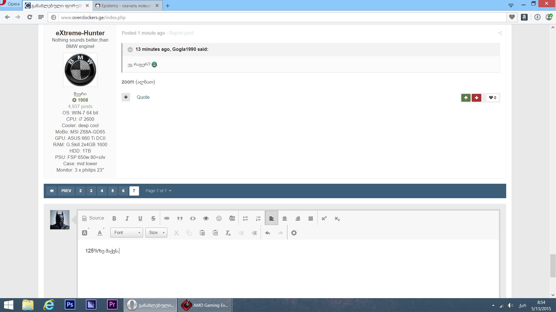Insert a bulleted list
The width and height of the screenshot is (556, 312).
(x=245, y=218)
